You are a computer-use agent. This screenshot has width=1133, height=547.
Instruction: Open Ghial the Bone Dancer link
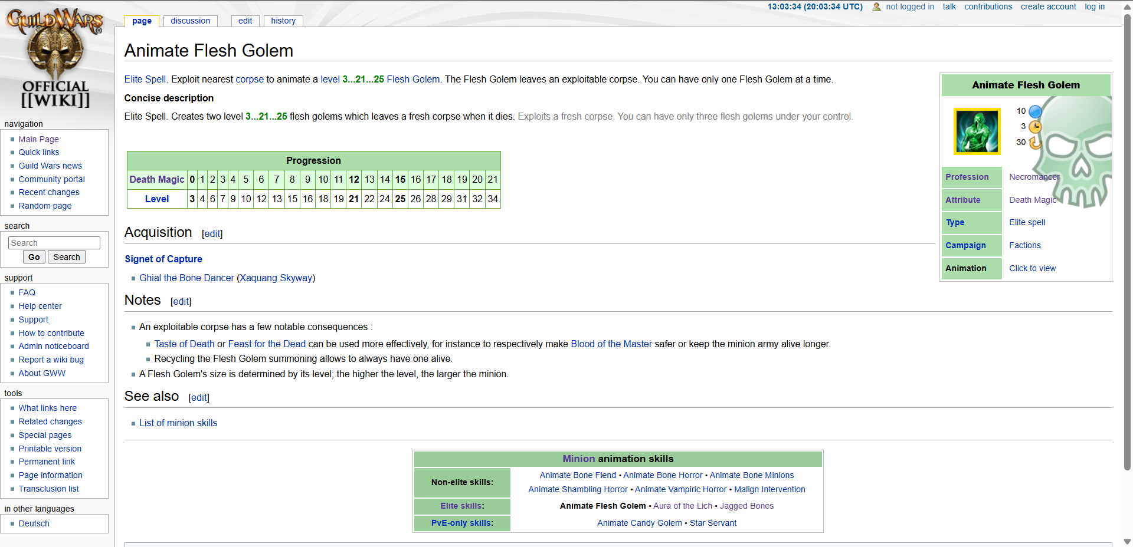(186, 278)
